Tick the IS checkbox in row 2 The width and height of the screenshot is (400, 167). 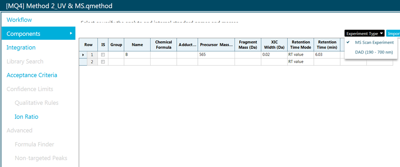[103, 62]
